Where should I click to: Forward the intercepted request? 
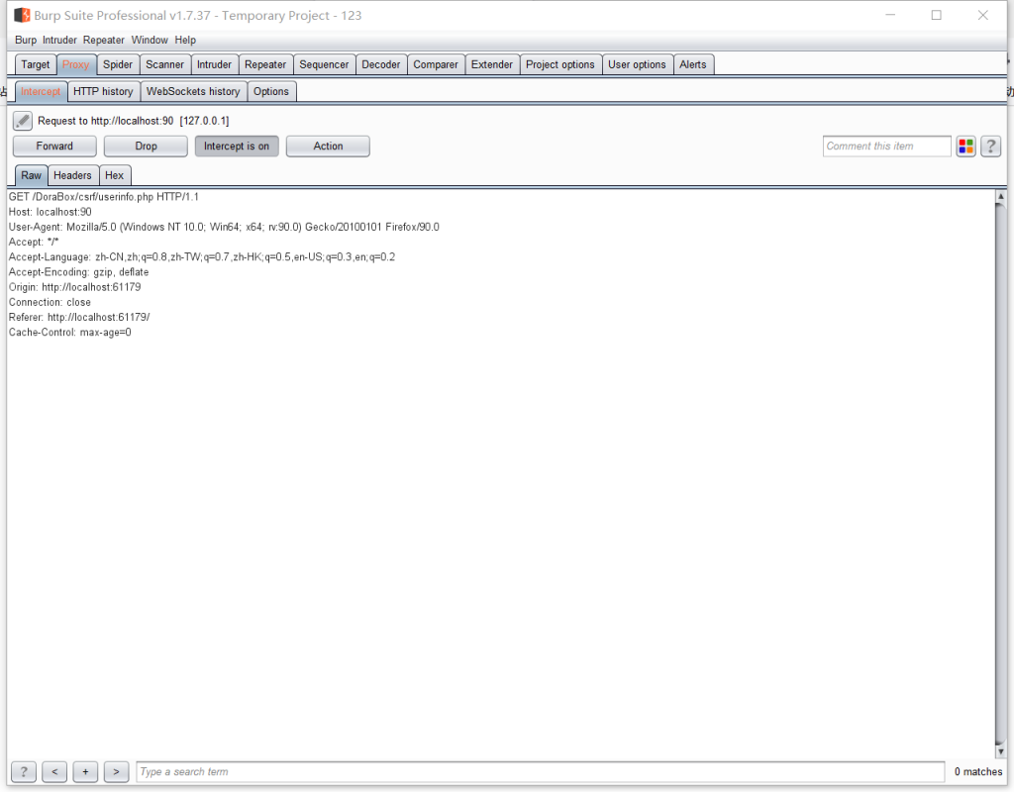(x=55, y=147)
